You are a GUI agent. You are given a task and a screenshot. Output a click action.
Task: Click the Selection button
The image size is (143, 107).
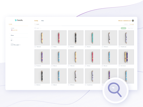(x=130, y=28)
